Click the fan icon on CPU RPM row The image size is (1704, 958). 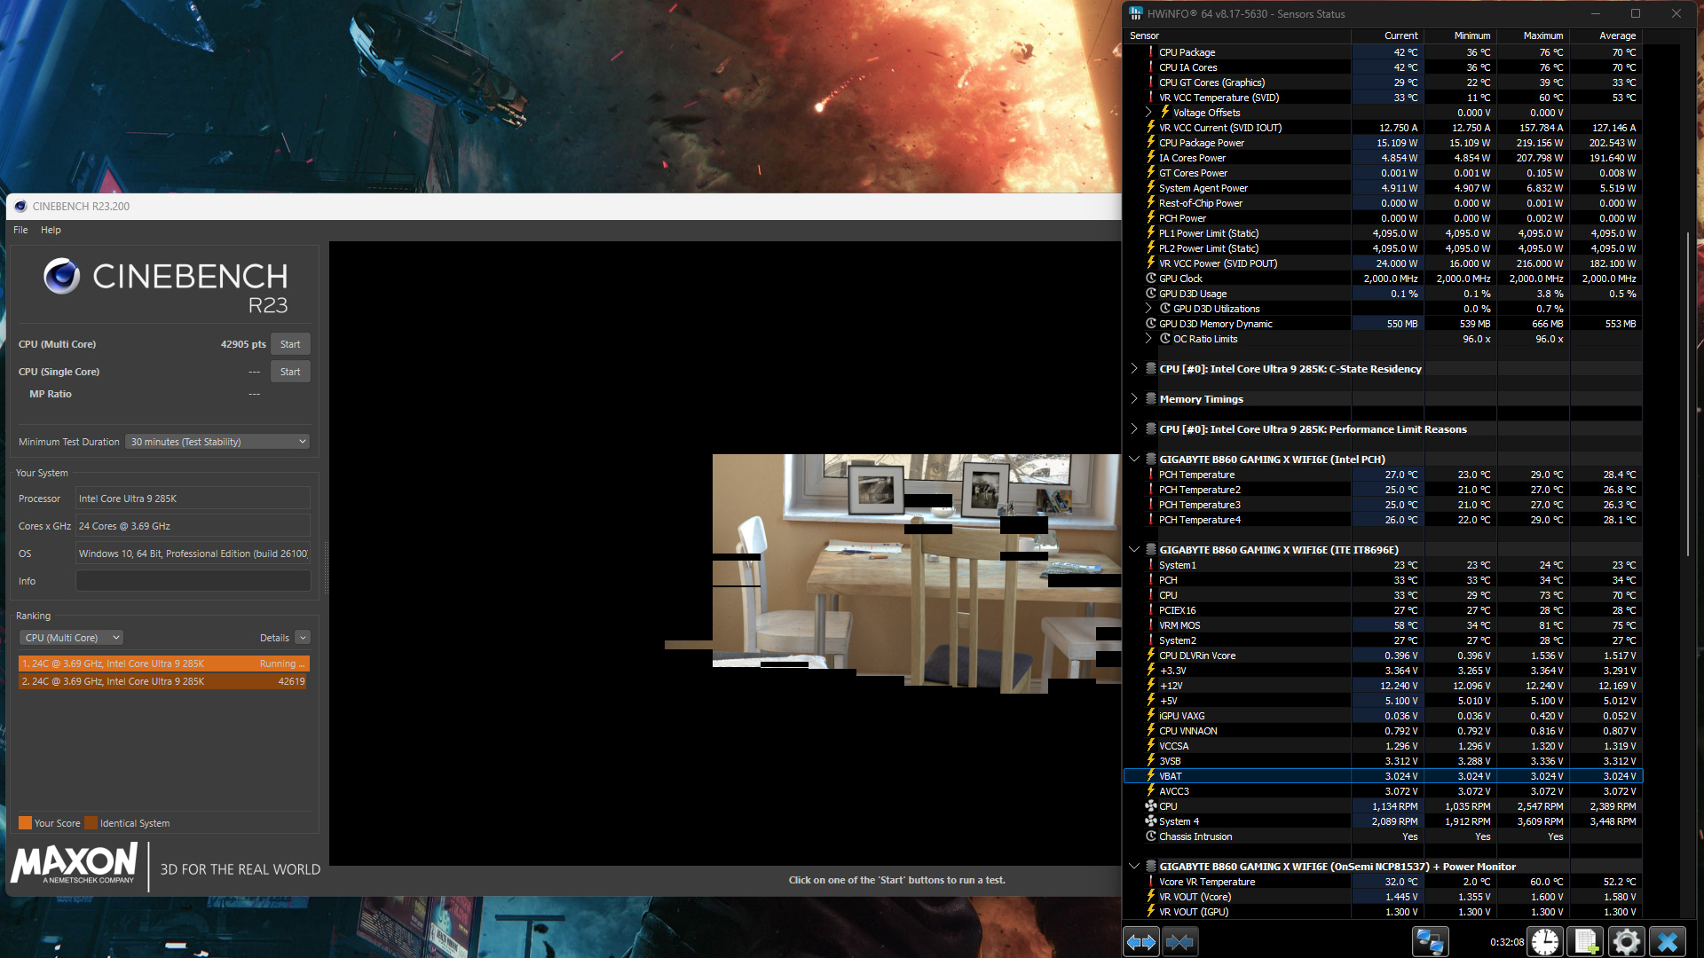coord(1151,806)
